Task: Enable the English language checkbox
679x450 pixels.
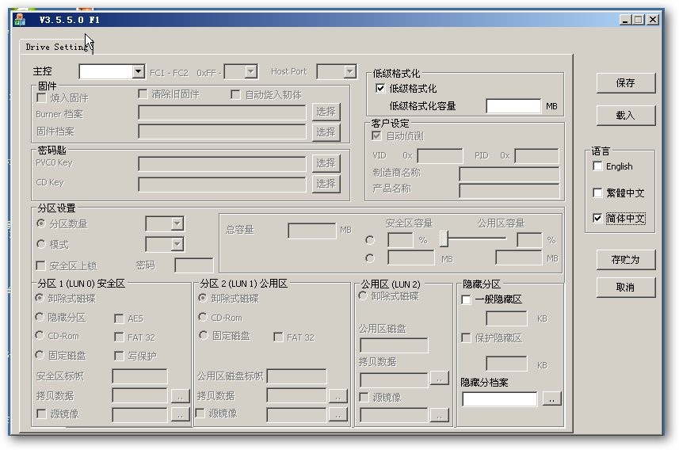Action: (x=598, y=166)
